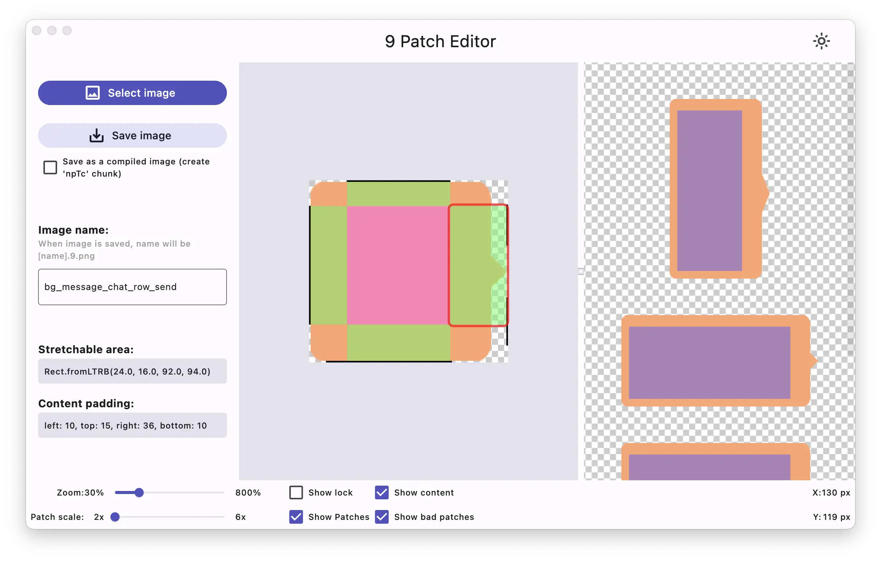The image size is (881, 561).
Task: Click the Content padding value field
Action: (x=132, y=425)
